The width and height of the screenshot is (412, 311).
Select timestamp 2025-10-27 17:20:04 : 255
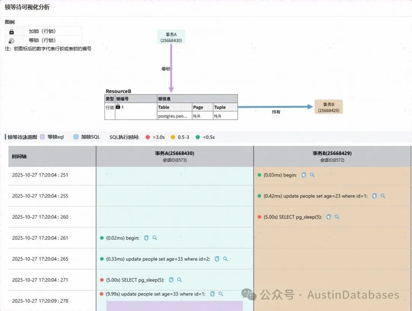coord(40,196)
